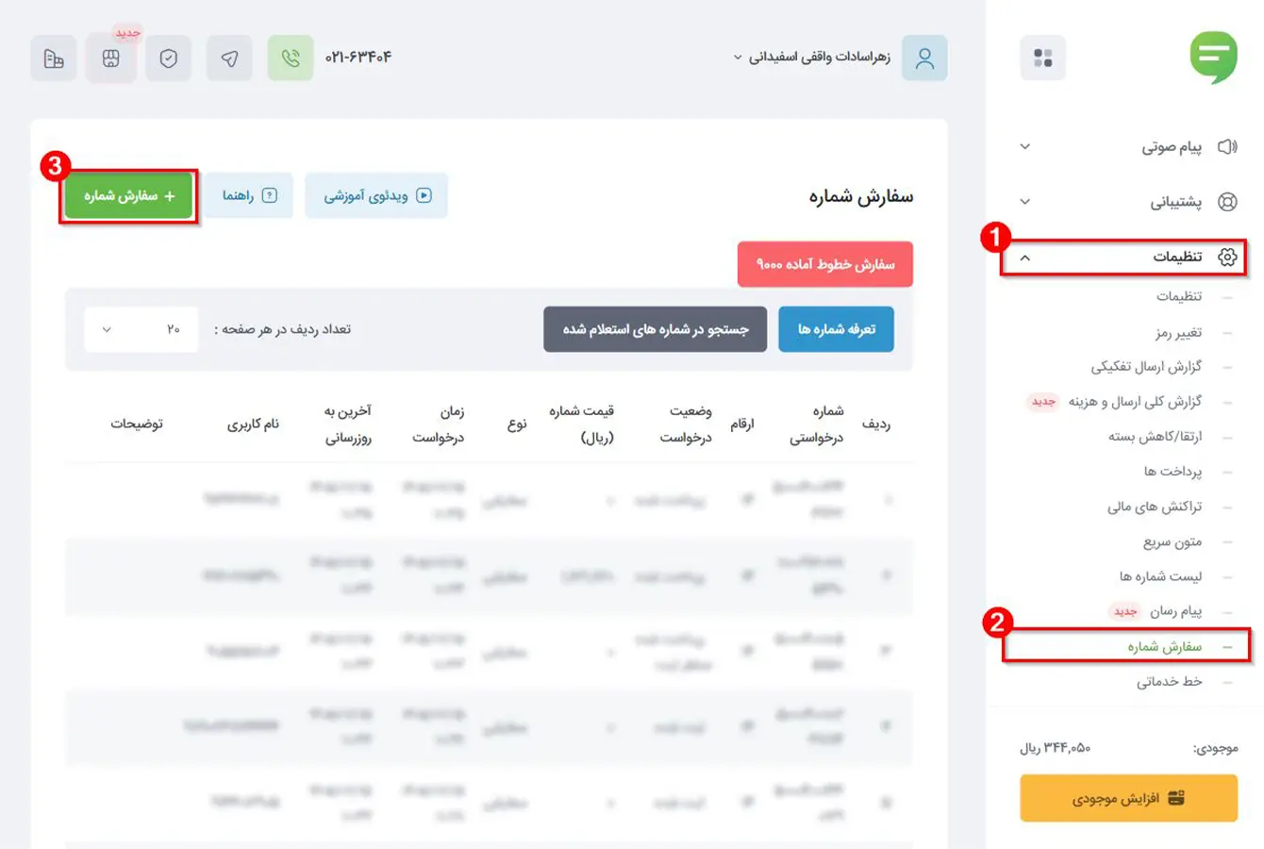Expand the پیام صوتی sidebar section
Image resolution: width=1264 pixels, height=849 pixels.
pyautogui.click(x=1131, y=147)
